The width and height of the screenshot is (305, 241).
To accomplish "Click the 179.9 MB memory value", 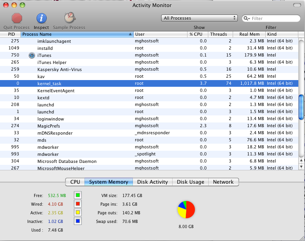I will point(254,55).
